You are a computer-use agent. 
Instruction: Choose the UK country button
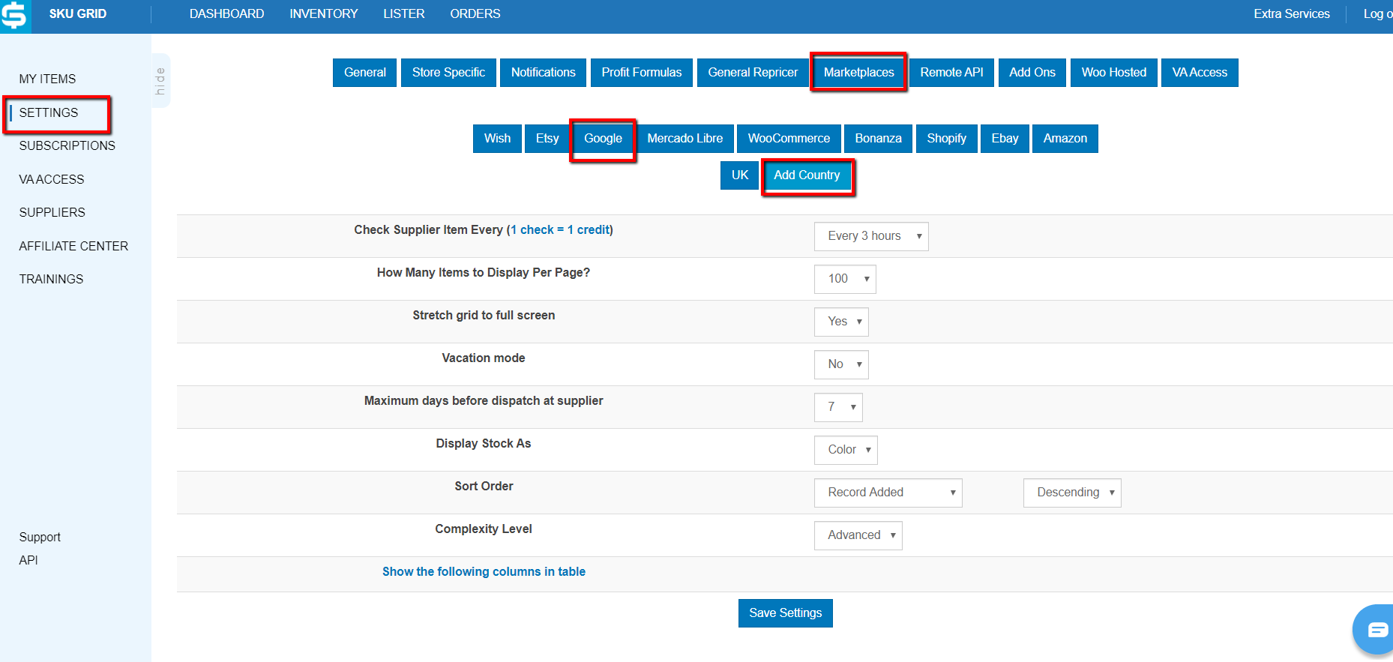[740, 175]
